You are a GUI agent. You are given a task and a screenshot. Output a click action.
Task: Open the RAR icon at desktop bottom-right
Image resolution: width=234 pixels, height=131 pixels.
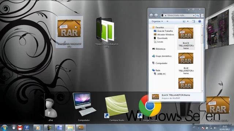coord(218,105)
